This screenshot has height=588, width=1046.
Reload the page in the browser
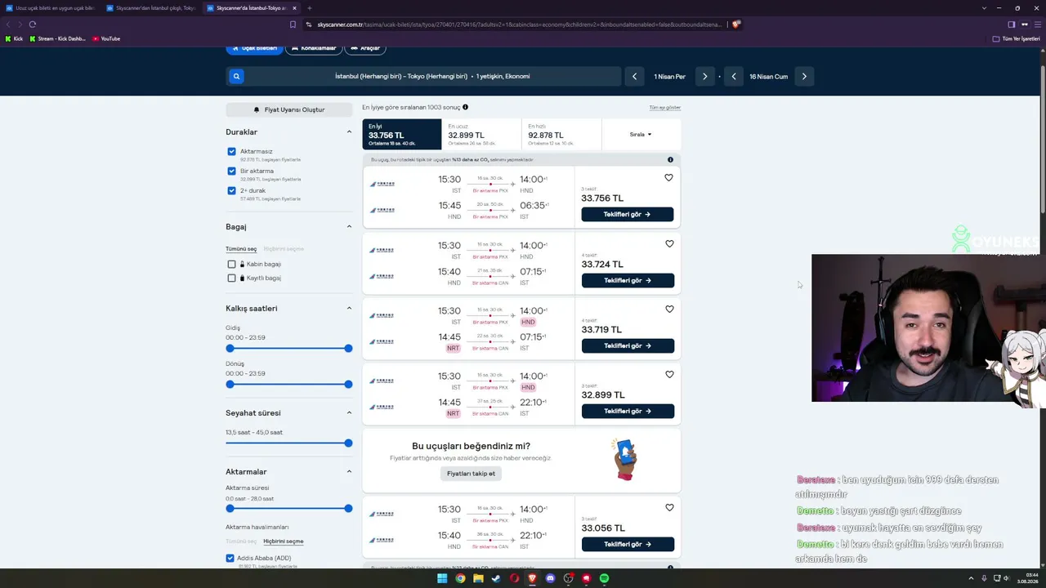(33, 24)
